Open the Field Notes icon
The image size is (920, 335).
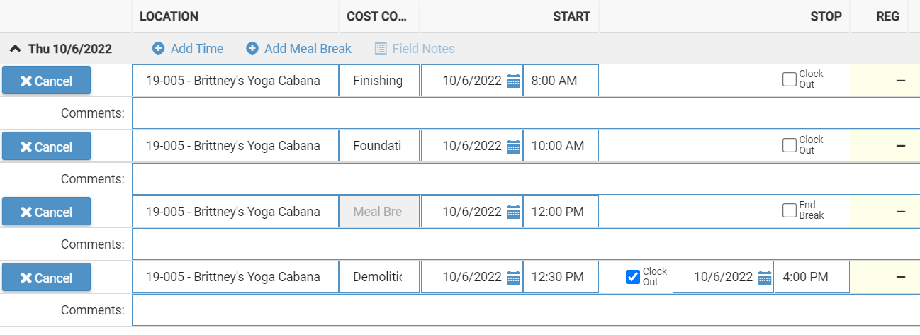coord(381,49)
